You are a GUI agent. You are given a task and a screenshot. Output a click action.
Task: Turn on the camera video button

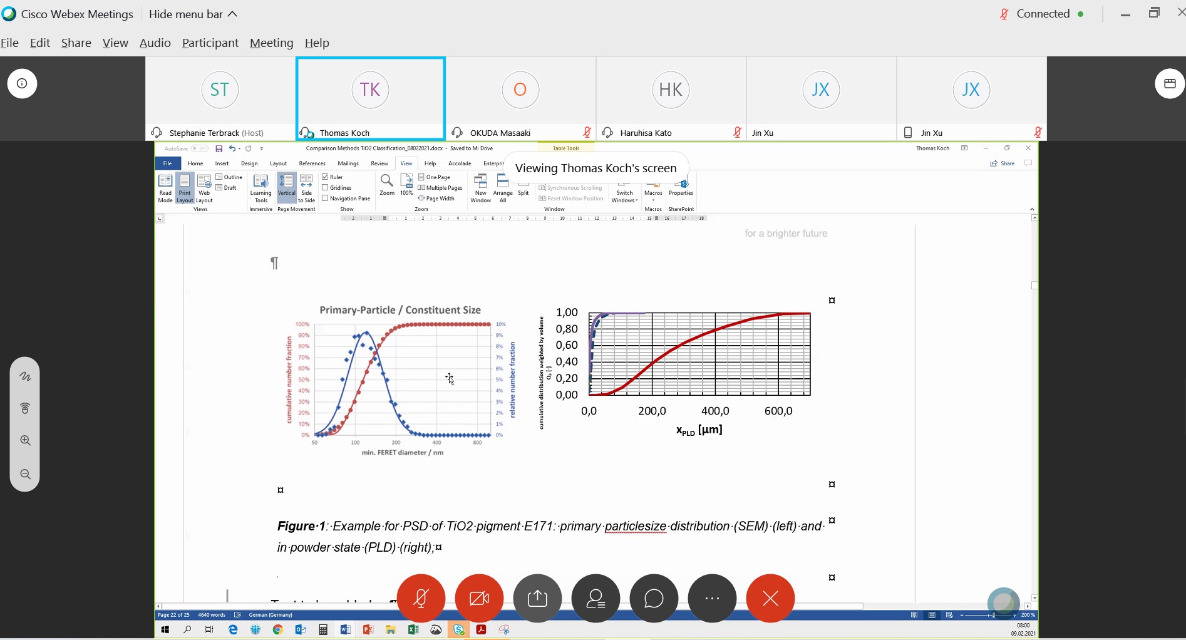click(479, 599)
